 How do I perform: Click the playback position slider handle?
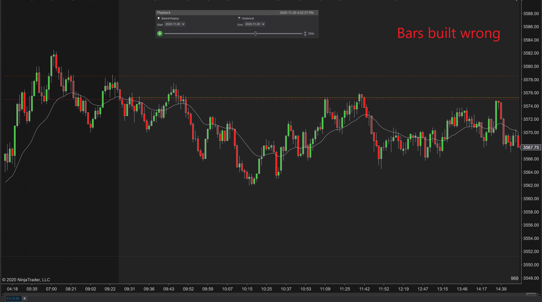coord(255,34)
